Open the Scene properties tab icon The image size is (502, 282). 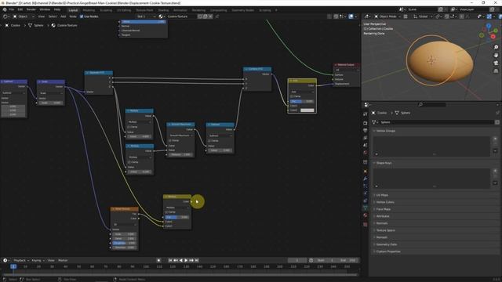point(366,145)
